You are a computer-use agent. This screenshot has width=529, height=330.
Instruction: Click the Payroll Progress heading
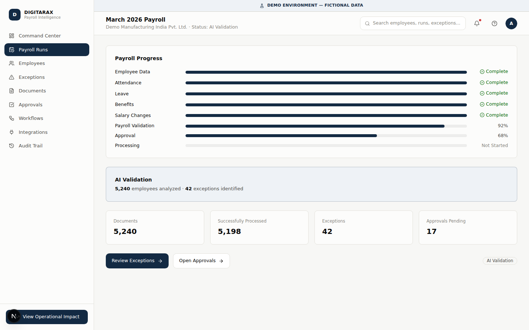[x=138, y=58]
